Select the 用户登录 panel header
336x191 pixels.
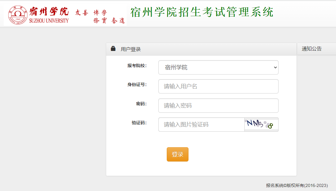coord(131,49)
